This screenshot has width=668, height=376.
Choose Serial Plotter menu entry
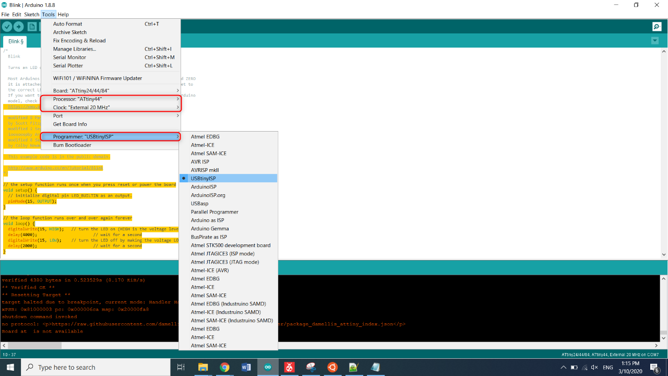pyautogui.click(x=111, y=66)
